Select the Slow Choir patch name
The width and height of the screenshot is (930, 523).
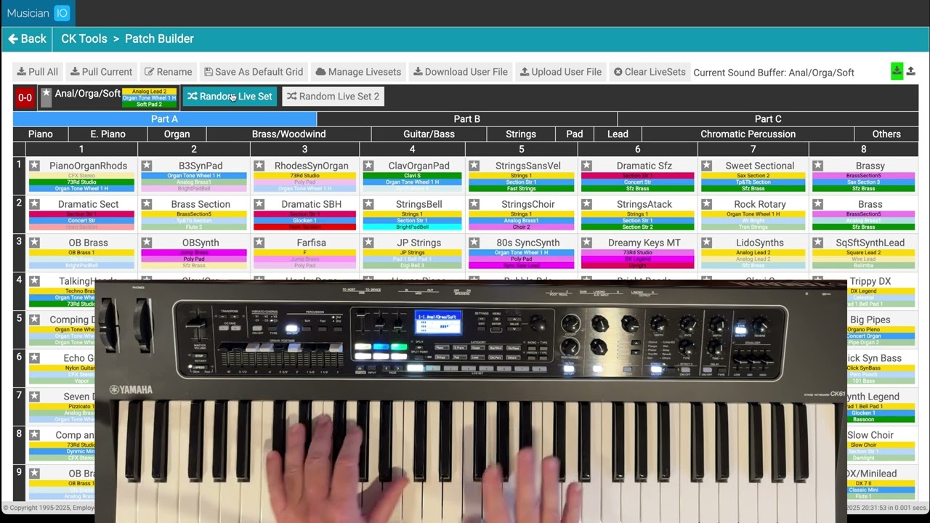pos(870,435)
